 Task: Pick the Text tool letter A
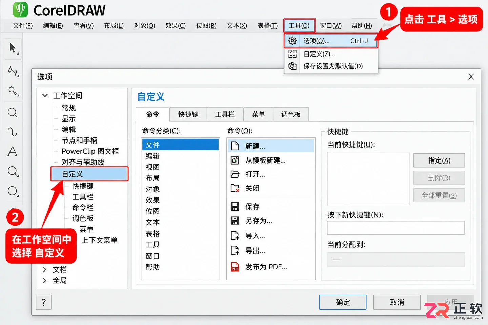[13, 151]
